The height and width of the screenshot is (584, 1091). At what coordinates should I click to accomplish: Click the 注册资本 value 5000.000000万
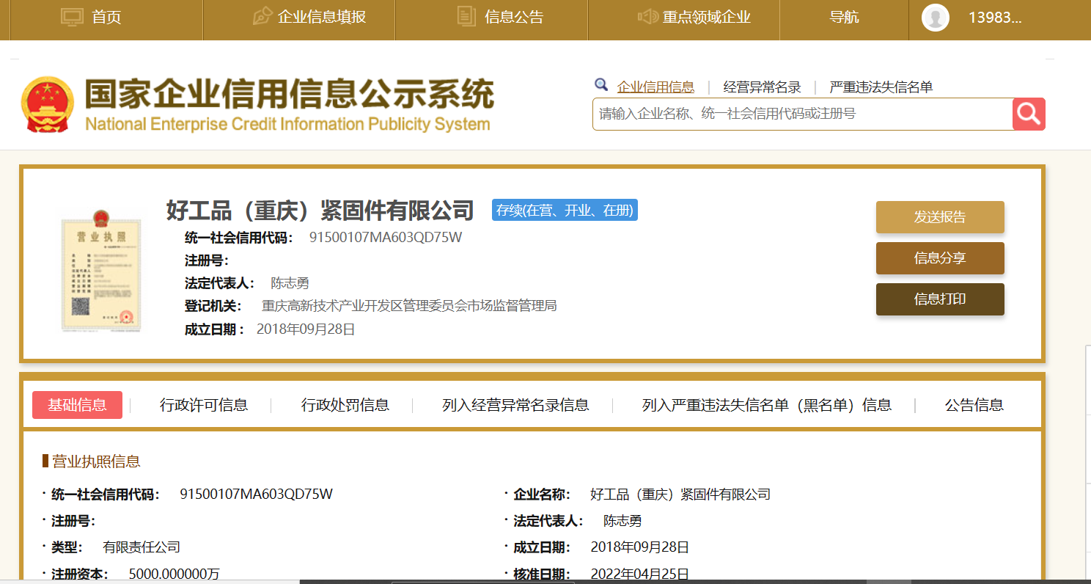[174, 574]
